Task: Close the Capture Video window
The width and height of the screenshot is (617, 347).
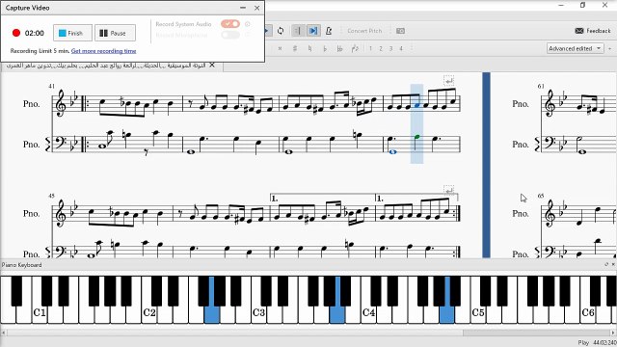Action: tap(257, 8)
